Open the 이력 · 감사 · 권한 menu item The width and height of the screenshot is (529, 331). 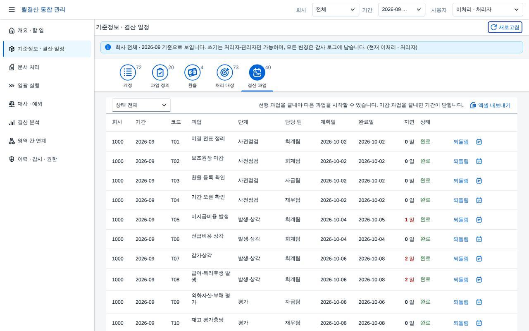pyautogui.click(x=47, y=159)
